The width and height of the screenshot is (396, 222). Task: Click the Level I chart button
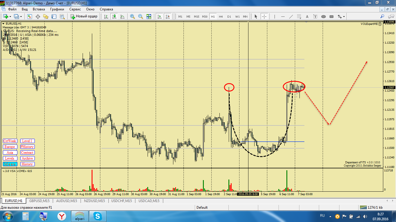click(x=27, y=141)
